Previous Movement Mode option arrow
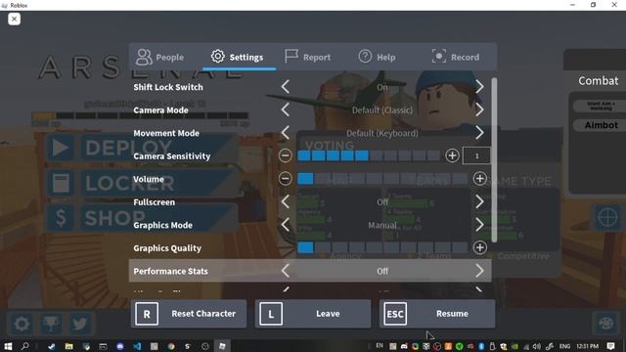 tap(285, 133)
